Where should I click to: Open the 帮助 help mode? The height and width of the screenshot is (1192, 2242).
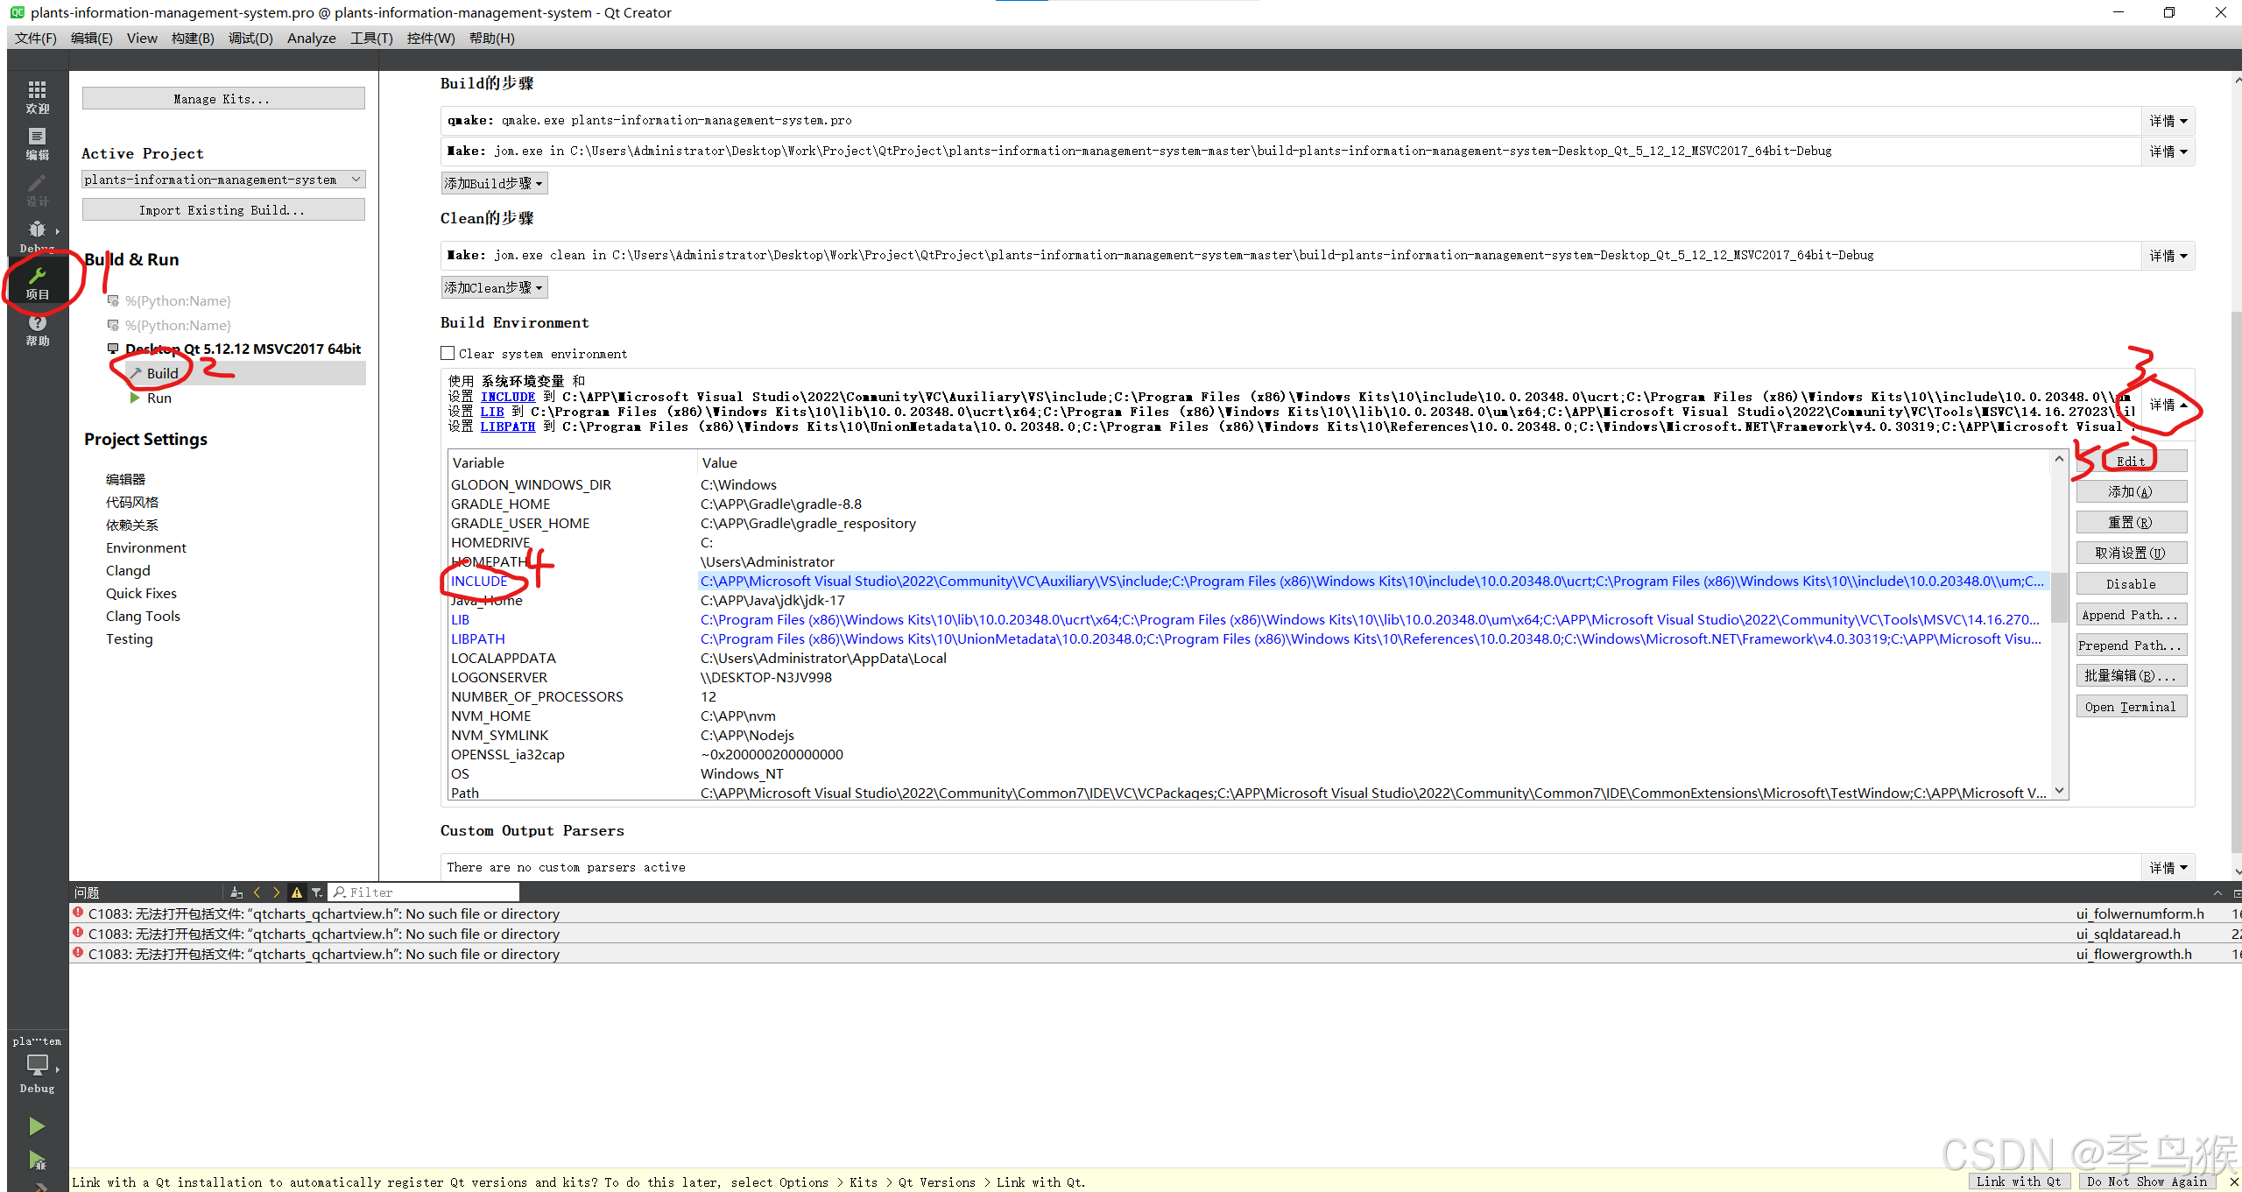pos(37,329)
